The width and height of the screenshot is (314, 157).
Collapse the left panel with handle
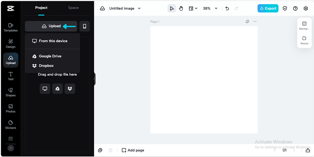pyautogui.click(x=94, y=79)
